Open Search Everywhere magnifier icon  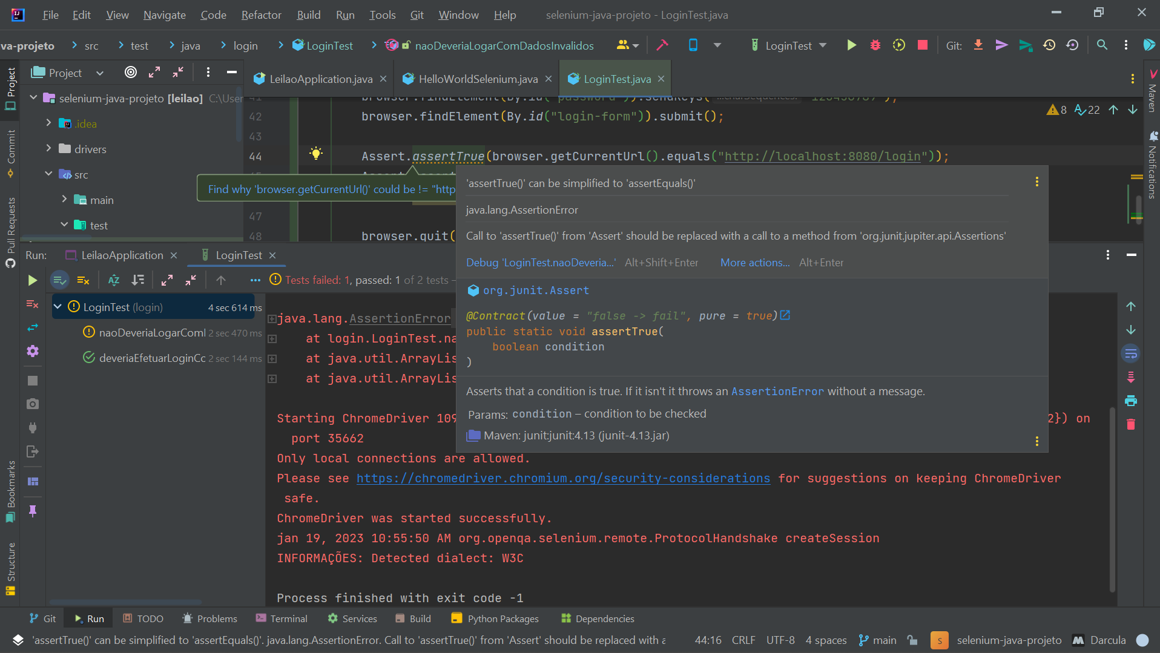coord(1102,45)
